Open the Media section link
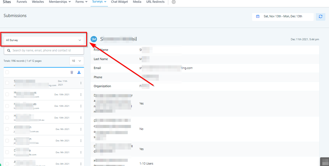329x166 pixels. (137, 2)
